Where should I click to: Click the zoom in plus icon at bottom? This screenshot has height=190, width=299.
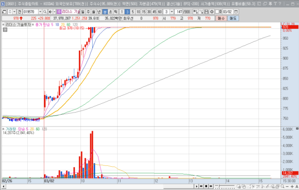tap(292, 186)
